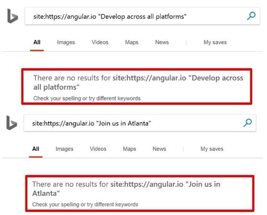267x215 pixels.
Task: Click the no-results message for "Join us in Atlanta"
Action: 126,189
